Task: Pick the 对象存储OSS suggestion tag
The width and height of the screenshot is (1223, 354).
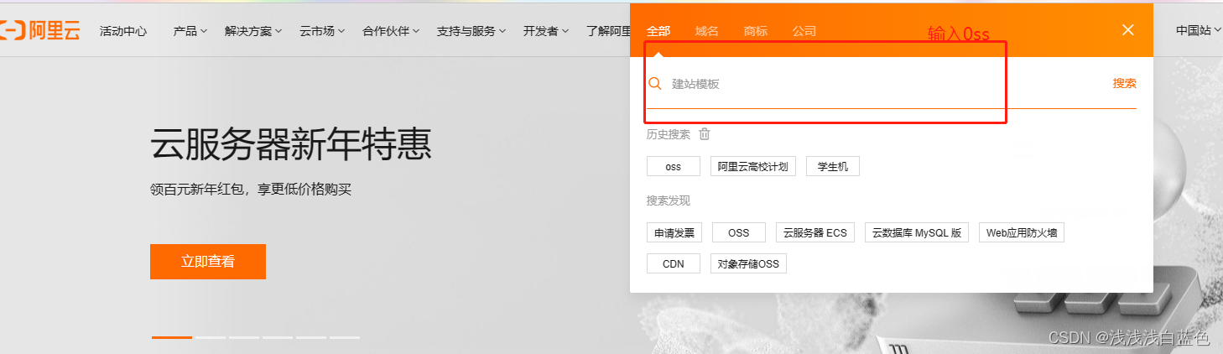Action: tap(748, 263)
